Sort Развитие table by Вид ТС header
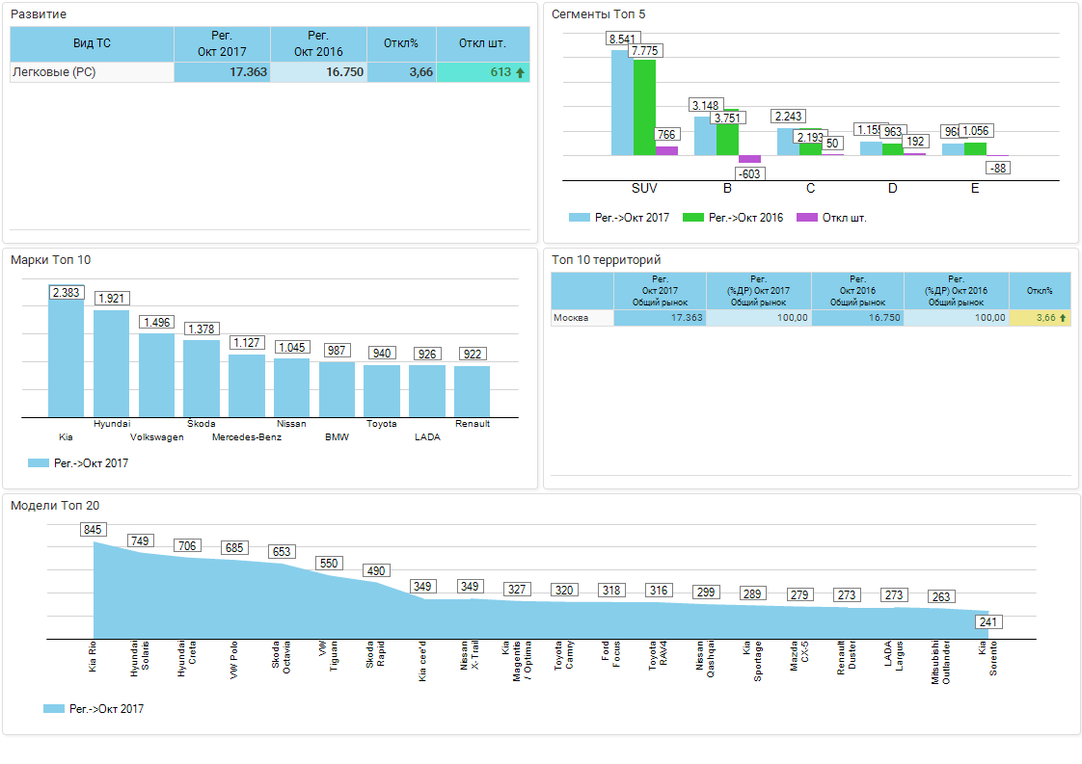Image resolution: width=1082 pixels, height=764 pixels. coord(92,43)
